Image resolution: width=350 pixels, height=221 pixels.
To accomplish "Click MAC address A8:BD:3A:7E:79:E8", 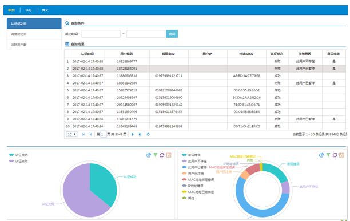I will [246, 76].
